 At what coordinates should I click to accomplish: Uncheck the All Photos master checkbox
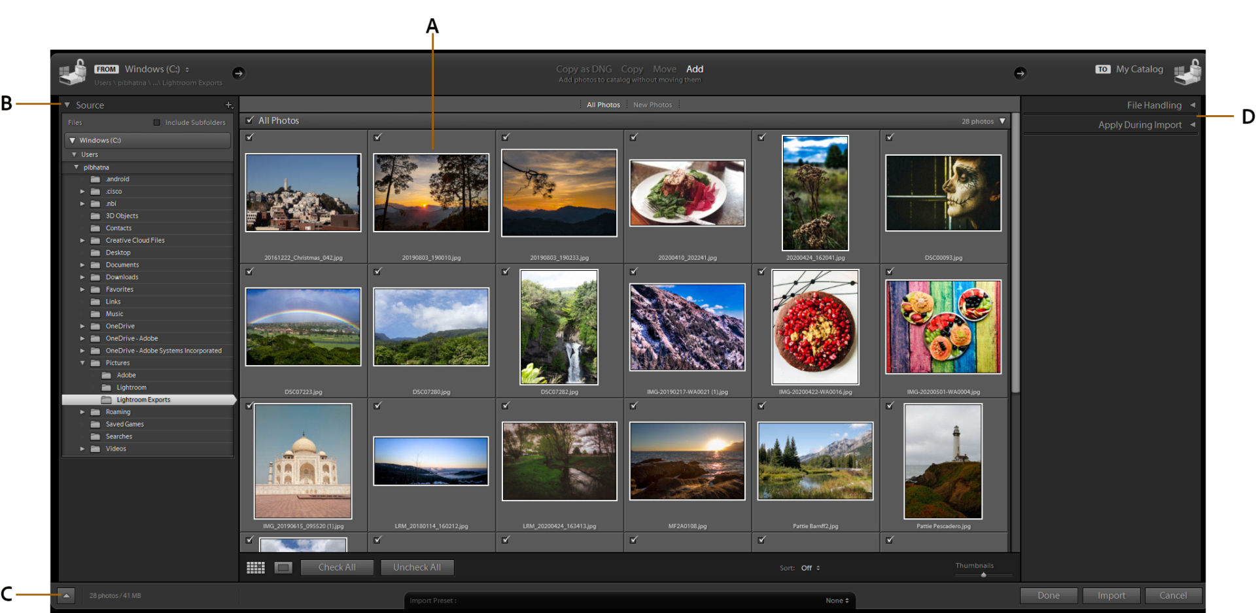(250, 120)
